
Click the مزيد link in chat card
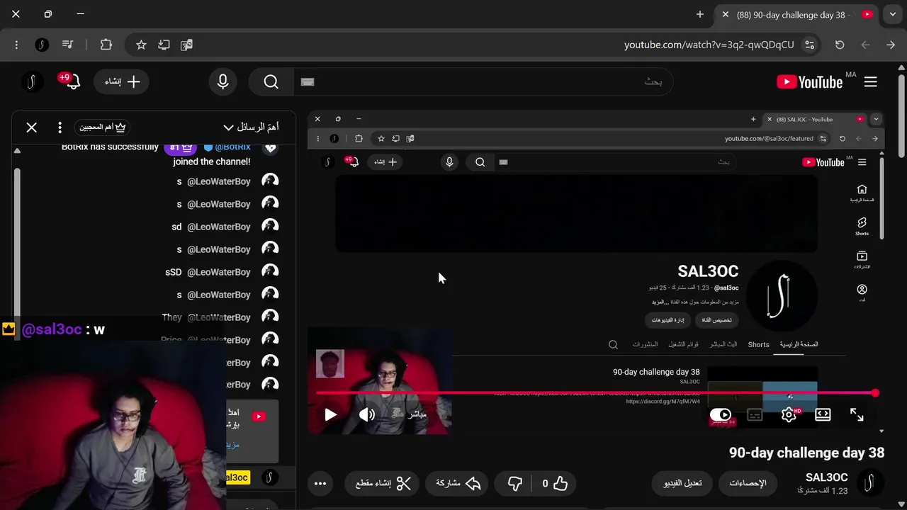click(232, 445)
